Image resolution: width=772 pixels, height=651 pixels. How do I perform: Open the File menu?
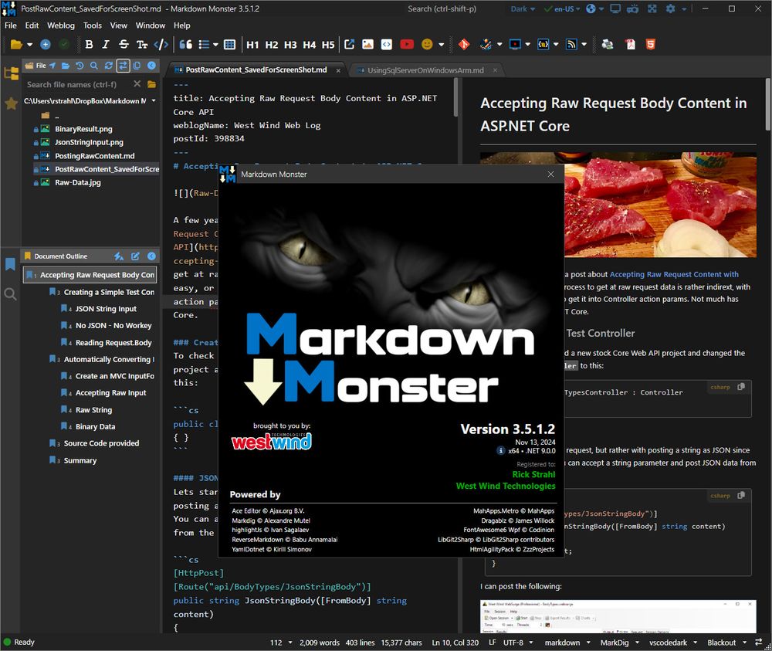pos(10,25)
